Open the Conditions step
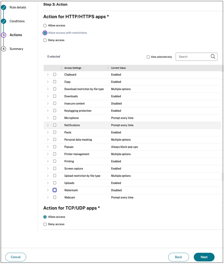Screen dimensions: 224x264 coord(17,21)
